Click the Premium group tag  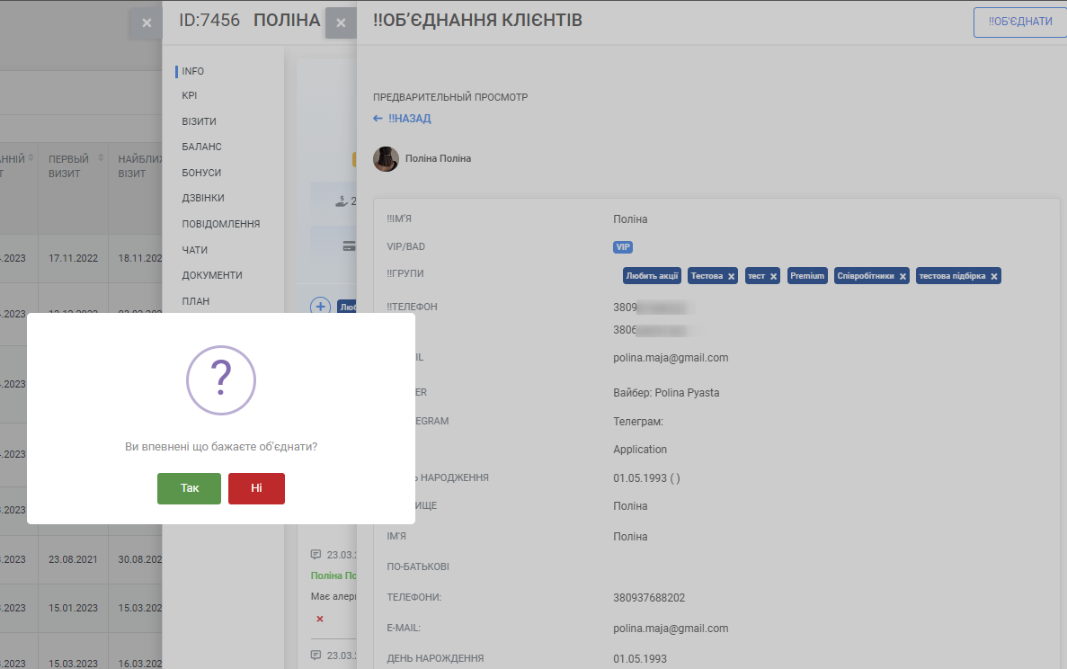coord(807,276)
